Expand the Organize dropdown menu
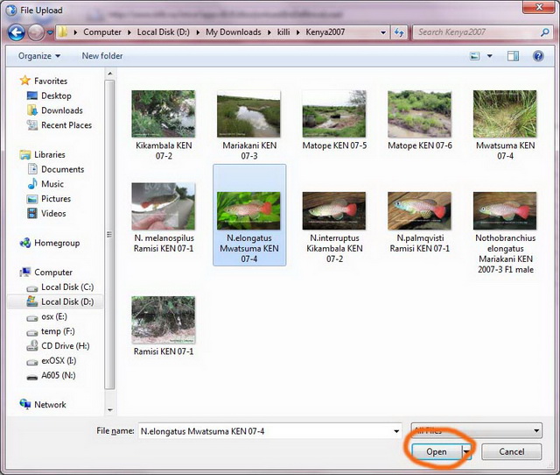 click(x=38, y=56)
